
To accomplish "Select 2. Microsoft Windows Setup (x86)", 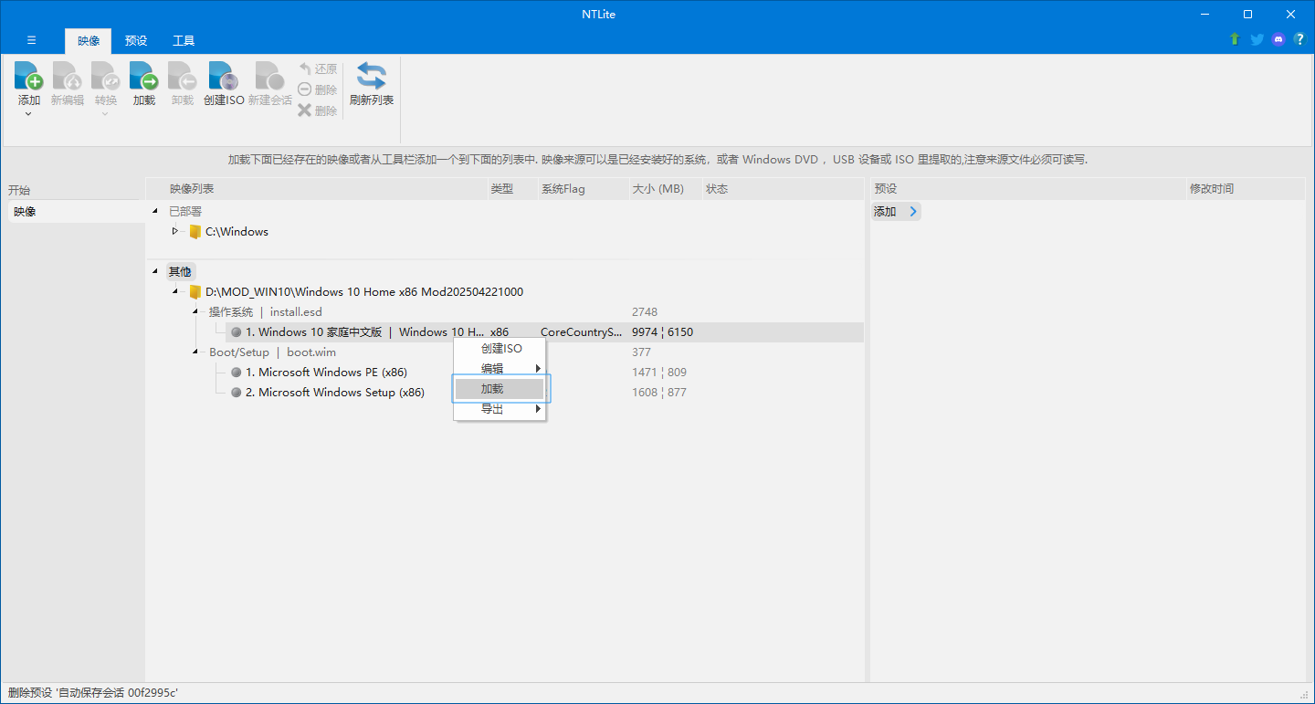I will [335, 393].
